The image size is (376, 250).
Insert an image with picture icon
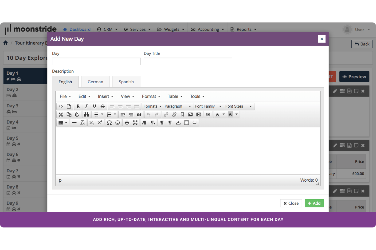point(190,114)
